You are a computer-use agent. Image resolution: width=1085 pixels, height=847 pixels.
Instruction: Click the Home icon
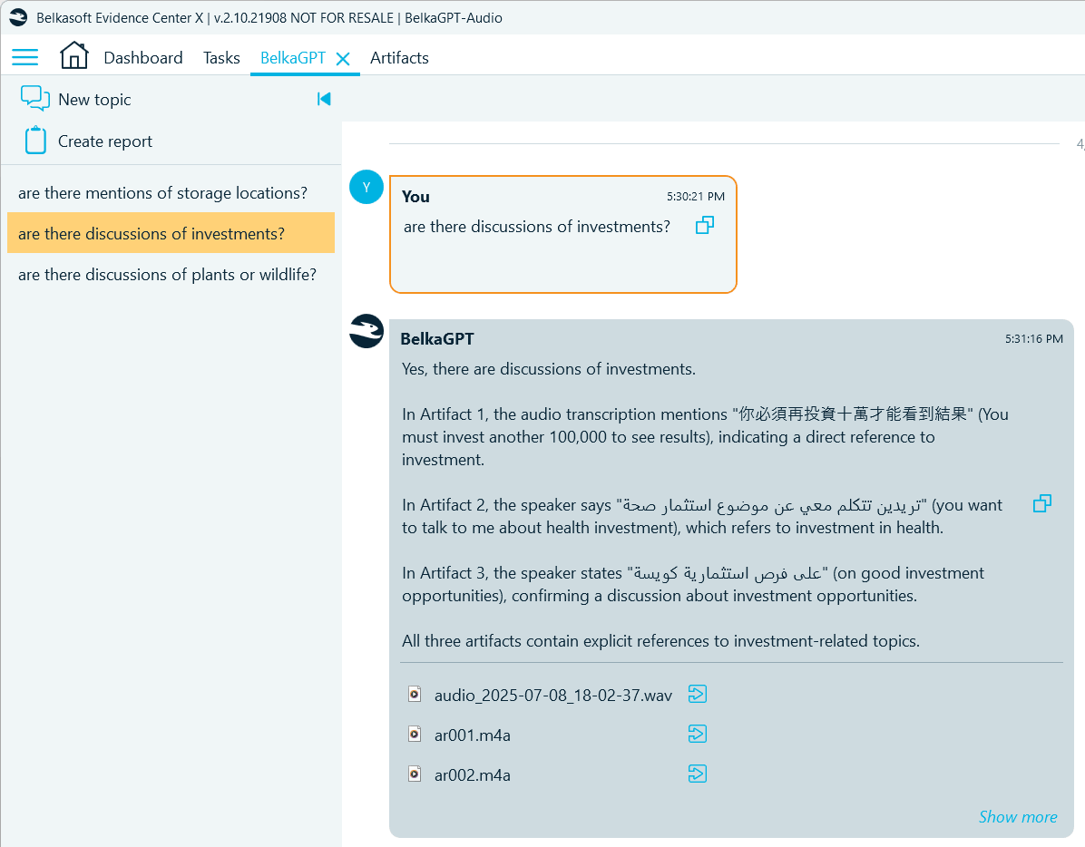(73, 56)
